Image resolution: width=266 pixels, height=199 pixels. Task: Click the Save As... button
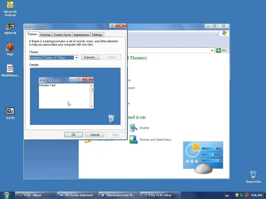(x=90, y=57)
